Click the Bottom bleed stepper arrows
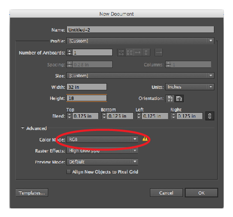Image resolution: width=233 pixels, height=217 pixels. click(104, 116)
